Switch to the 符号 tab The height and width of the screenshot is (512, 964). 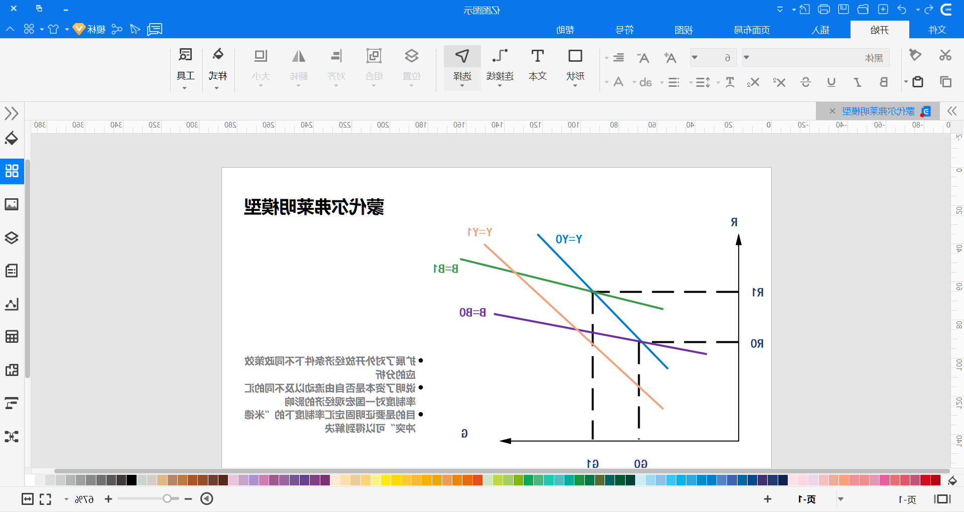(x=624, y=30)
